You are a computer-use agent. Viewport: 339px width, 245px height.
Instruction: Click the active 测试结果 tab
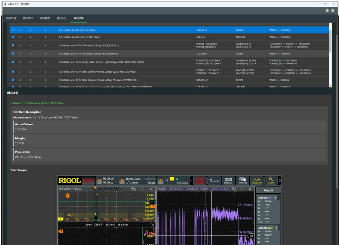(79, 18)
